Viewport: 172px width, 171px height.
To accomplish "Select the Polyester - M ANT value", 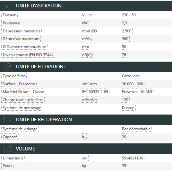I will point(137,91).
